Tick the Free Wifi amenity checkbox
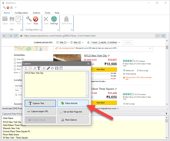 coord(15,59)
